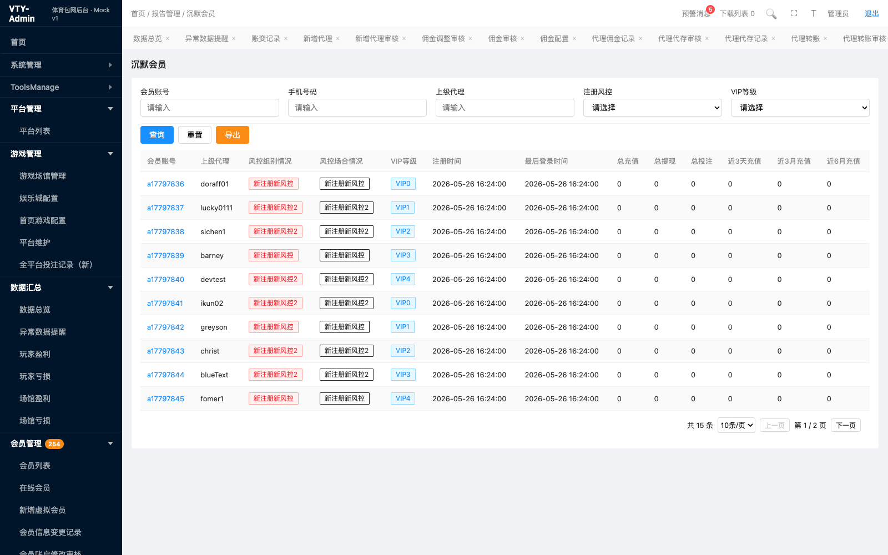Click the 重置 button
Image resolution: width=888 pixels, height=555 pixels.
coord(195,135)
